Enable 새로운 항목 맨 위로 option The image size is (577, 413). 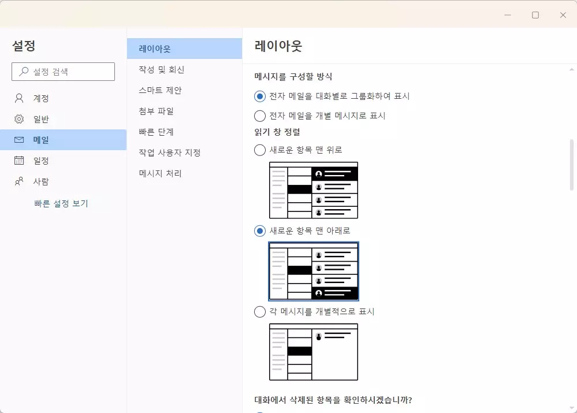coord(259,150)
